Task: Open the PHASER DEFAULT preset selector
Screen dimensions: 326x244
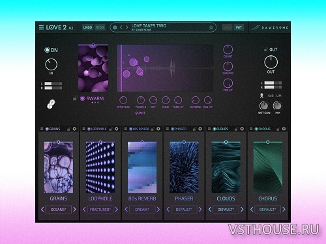Action: (x=184, y=210)
